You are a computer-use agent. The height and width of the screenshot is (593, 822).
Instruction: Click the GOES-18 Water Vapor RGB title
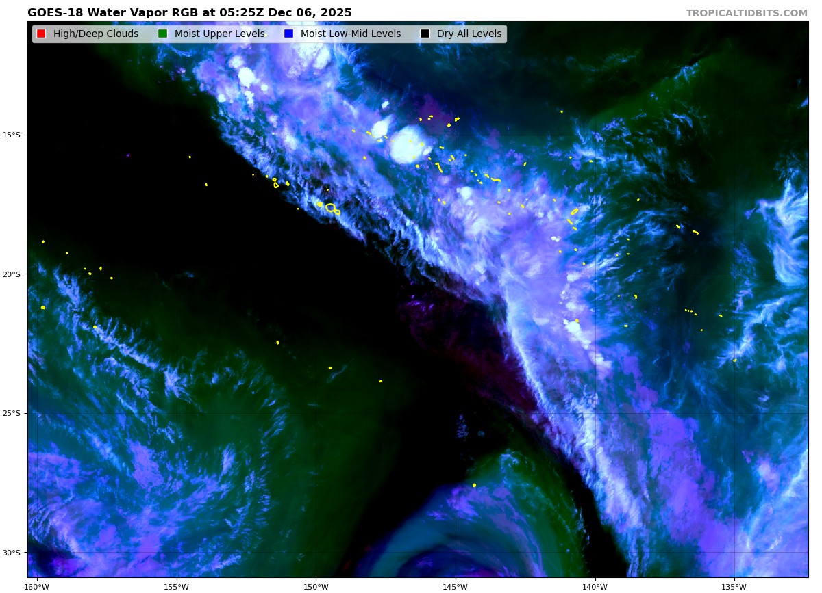click(190, 13)
